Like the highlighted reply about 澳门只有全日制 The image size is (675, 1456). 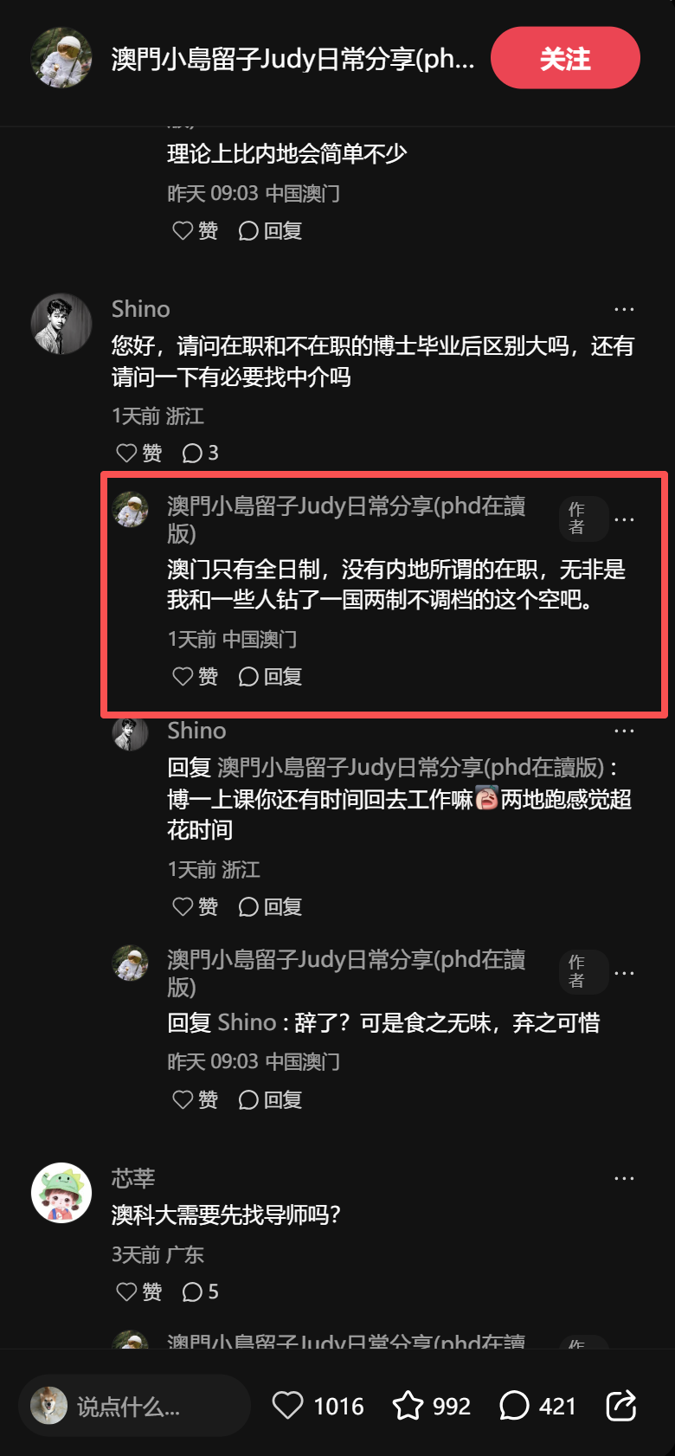(195, 676)
